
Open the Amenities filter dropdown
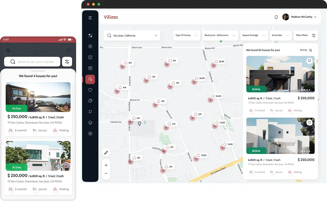click(x=280, y=35)
